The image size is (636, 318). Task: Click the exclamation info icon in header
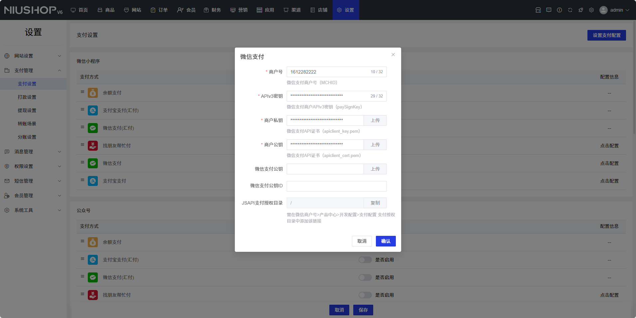click(559, 10)
